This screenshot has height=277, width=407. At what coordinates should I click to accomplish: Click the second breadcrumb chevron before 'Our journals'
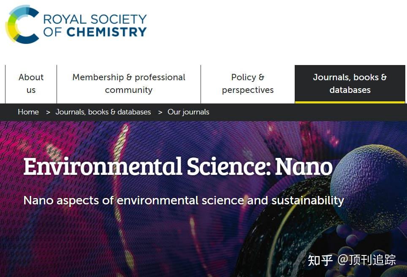point(160,112)
